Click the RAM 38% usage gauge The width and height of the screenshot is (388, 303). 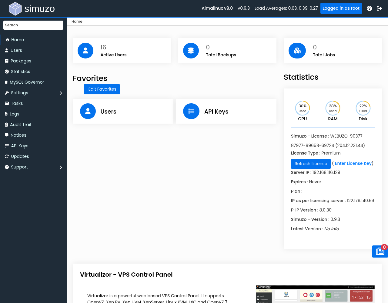[333, 108]
